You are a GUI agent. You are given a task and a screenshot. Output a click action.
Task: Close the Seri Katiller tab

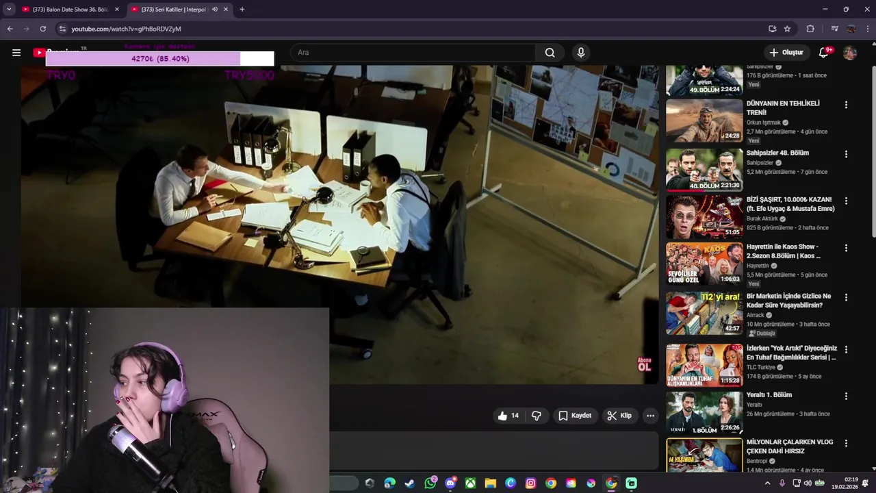click(x=226, y=10)
